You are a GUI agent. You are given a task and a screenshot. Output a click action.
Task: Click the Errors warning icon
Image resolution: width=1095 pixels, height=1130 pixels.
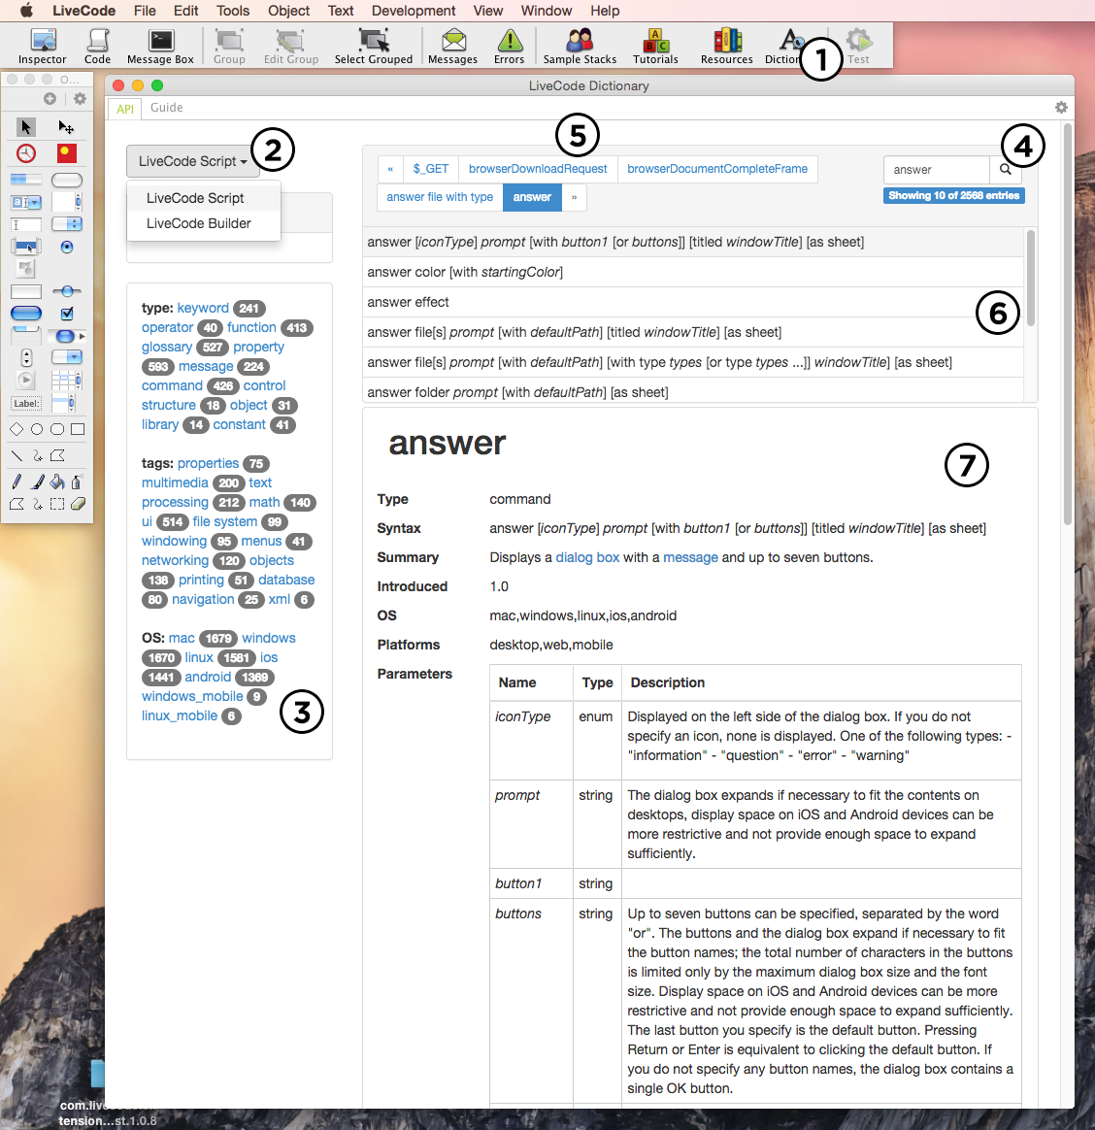click(x=509, y=46)
